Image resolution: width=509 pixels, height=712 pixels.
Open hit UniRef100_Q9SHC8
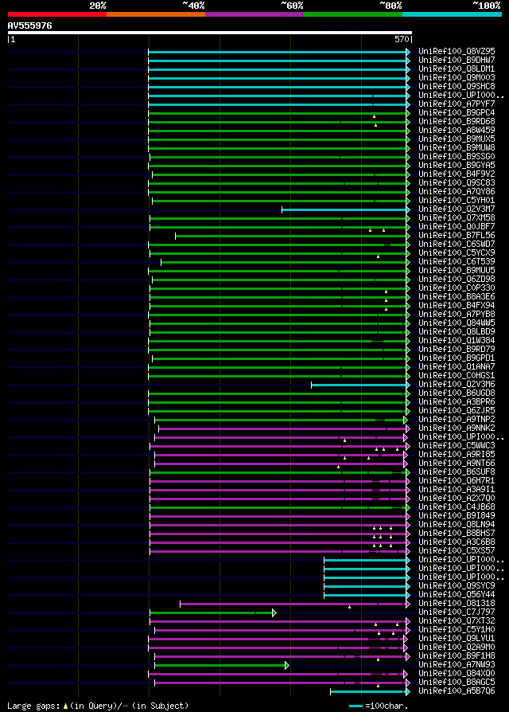457,86
